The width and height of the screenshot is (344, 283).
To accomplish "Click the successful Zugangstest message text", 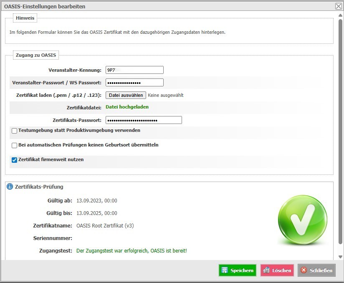I will point(132,250).
